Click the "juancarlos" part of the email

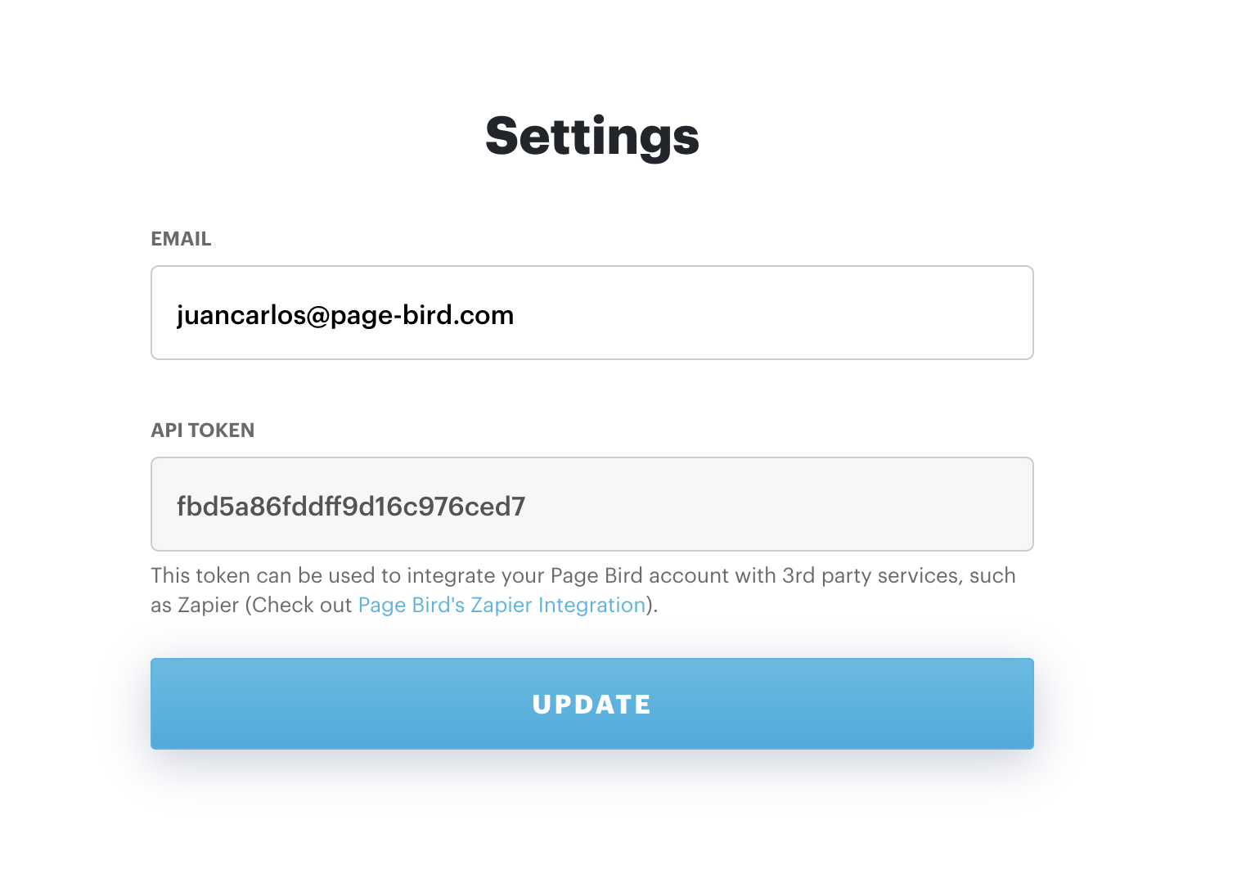tap(241, 316)
